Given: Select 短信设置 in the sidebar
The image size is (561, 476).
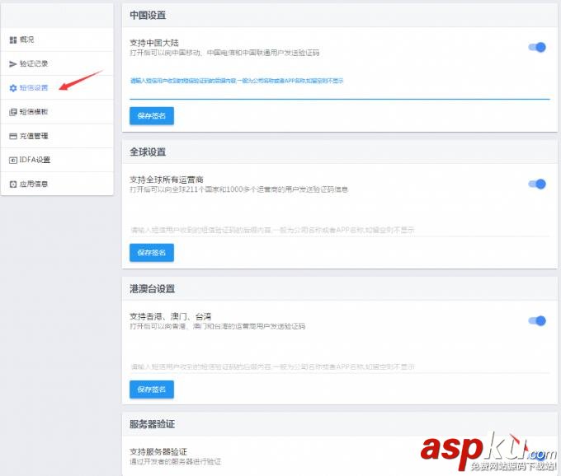Looking at the screenshot, I should tap(57, 87).
